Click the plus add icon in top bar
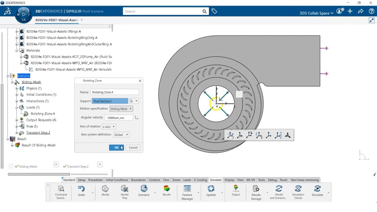The image size is (377, 212). [x=350, y=11]
